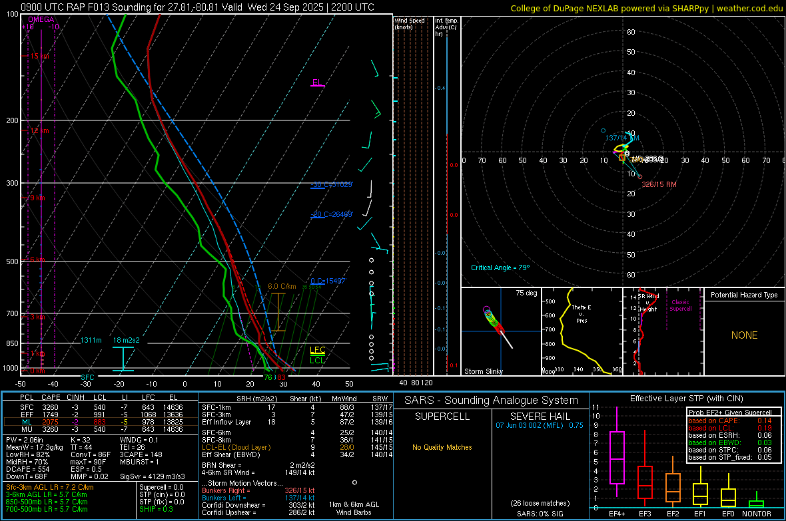Click the green 'based on EBWD' row
The image size is (786, 521).
(x=730, y=442)
